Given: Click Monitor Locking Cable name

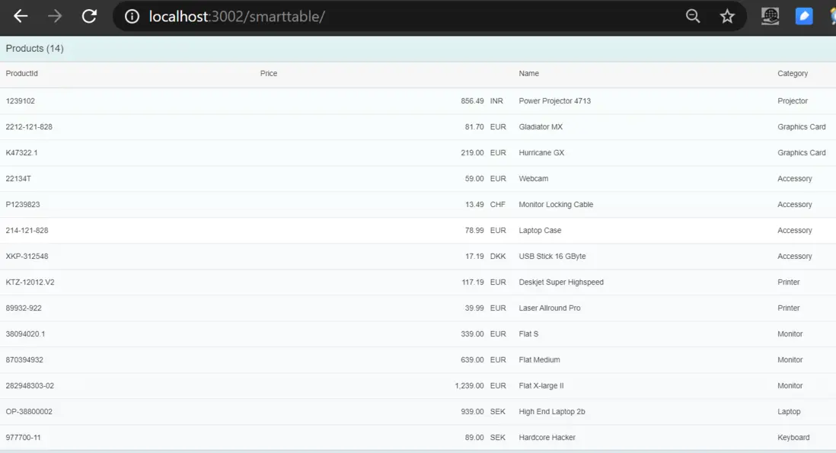Looking at the screenshot, I should pyautogui.click(x=556, y=204).
